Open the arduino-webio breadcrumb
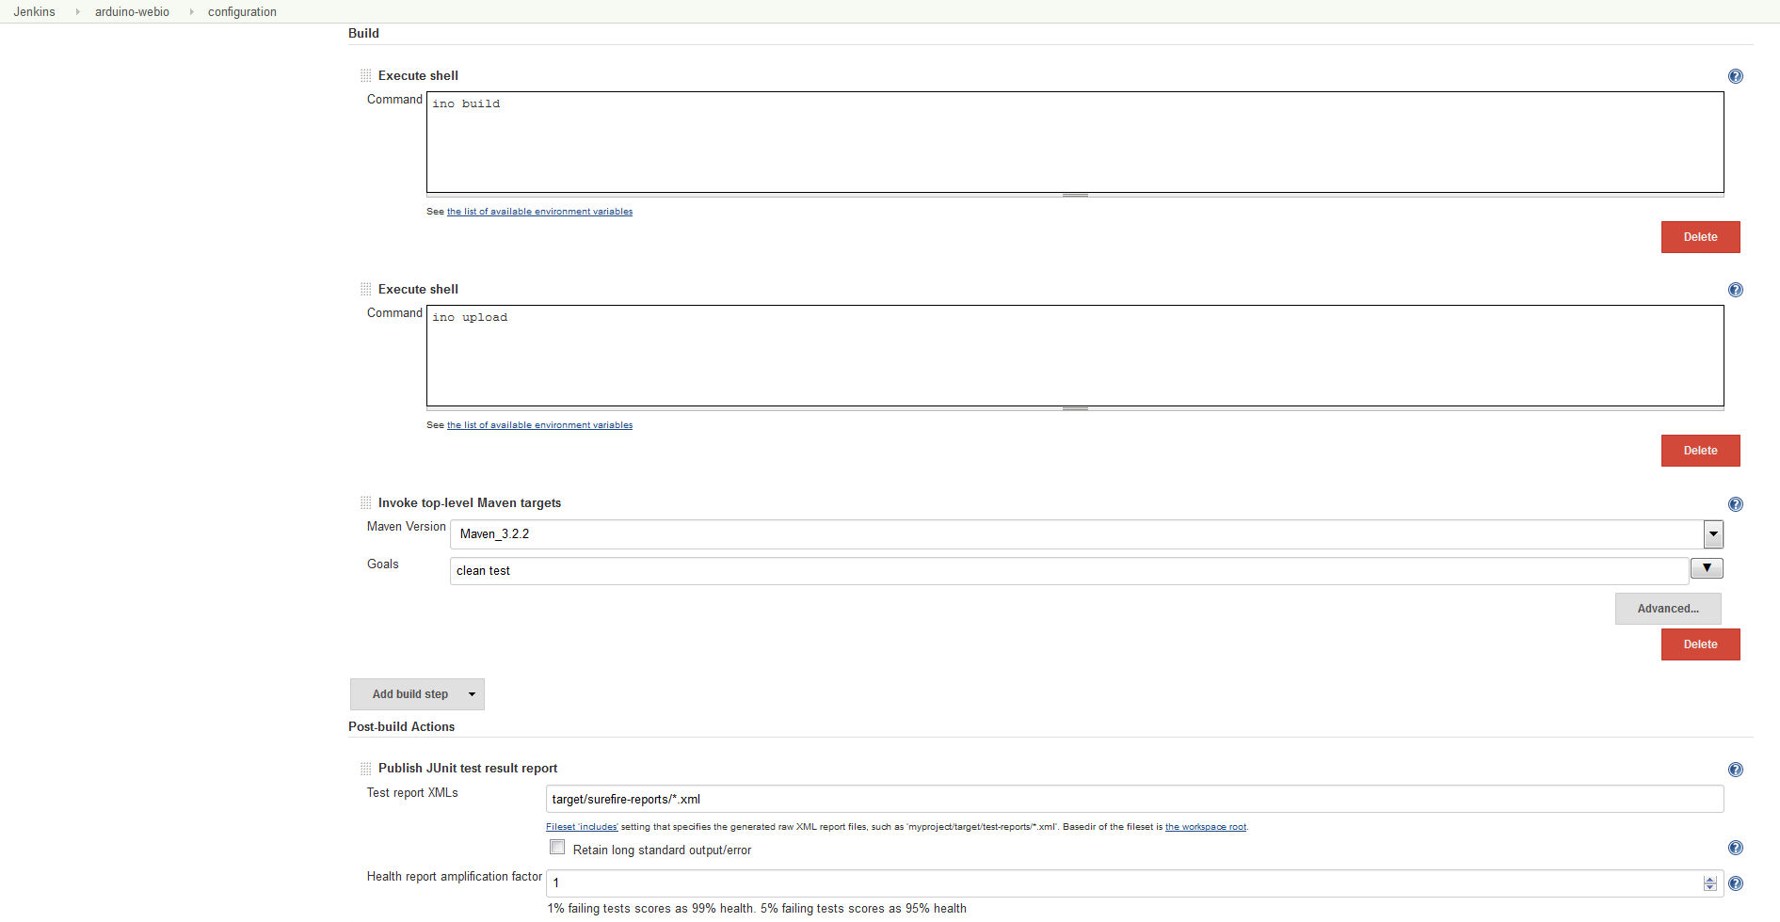The height and width of the screenshot is (922, 1780). 132,11
